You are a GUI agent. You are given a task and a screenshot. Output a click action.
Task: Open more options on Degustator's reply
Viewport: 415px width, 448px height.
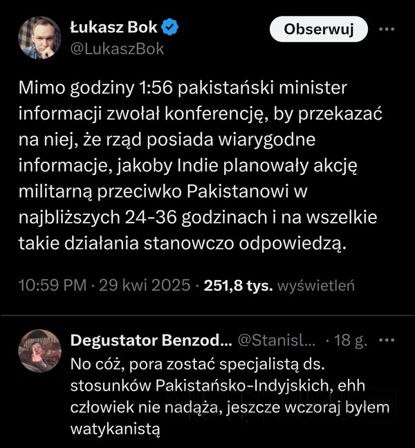[388, 340]
